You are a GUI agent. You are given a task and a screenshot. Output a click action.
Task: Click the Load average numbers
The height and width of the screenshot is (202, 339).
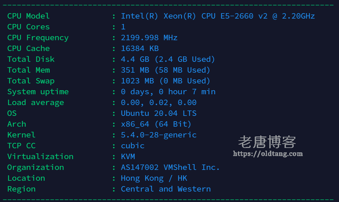[159, 102]
